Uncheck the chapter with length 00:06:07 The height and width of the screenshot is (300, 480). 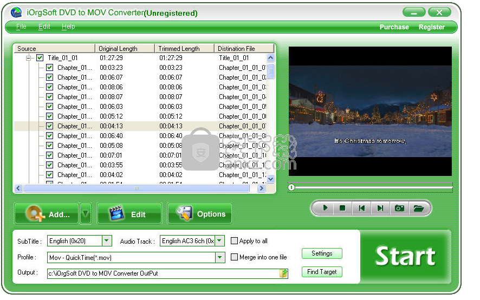coord(50,77)
